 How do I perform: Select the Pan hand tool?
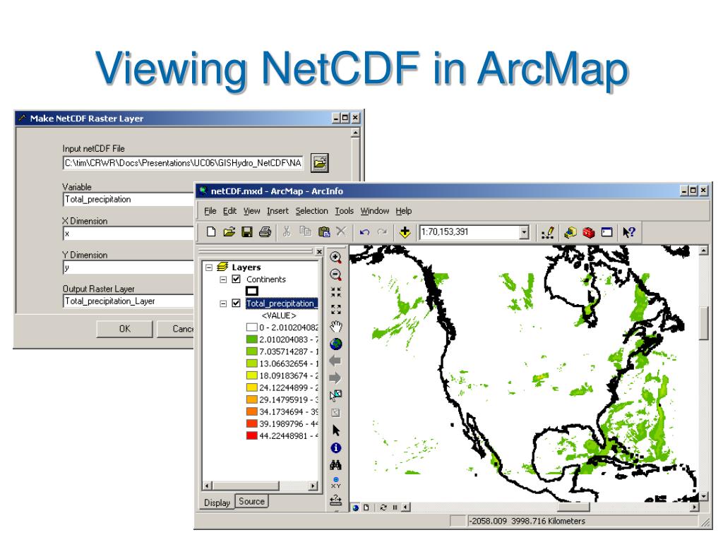[336, 327]
